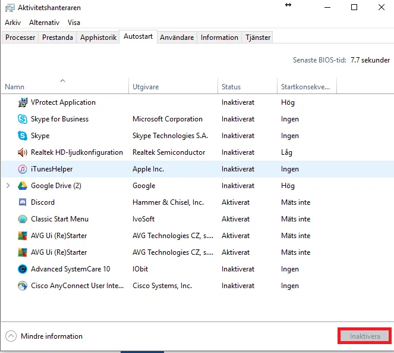
Task: Switch to the Användare tab
Action: pyautogui.click(x=177, y=38)
